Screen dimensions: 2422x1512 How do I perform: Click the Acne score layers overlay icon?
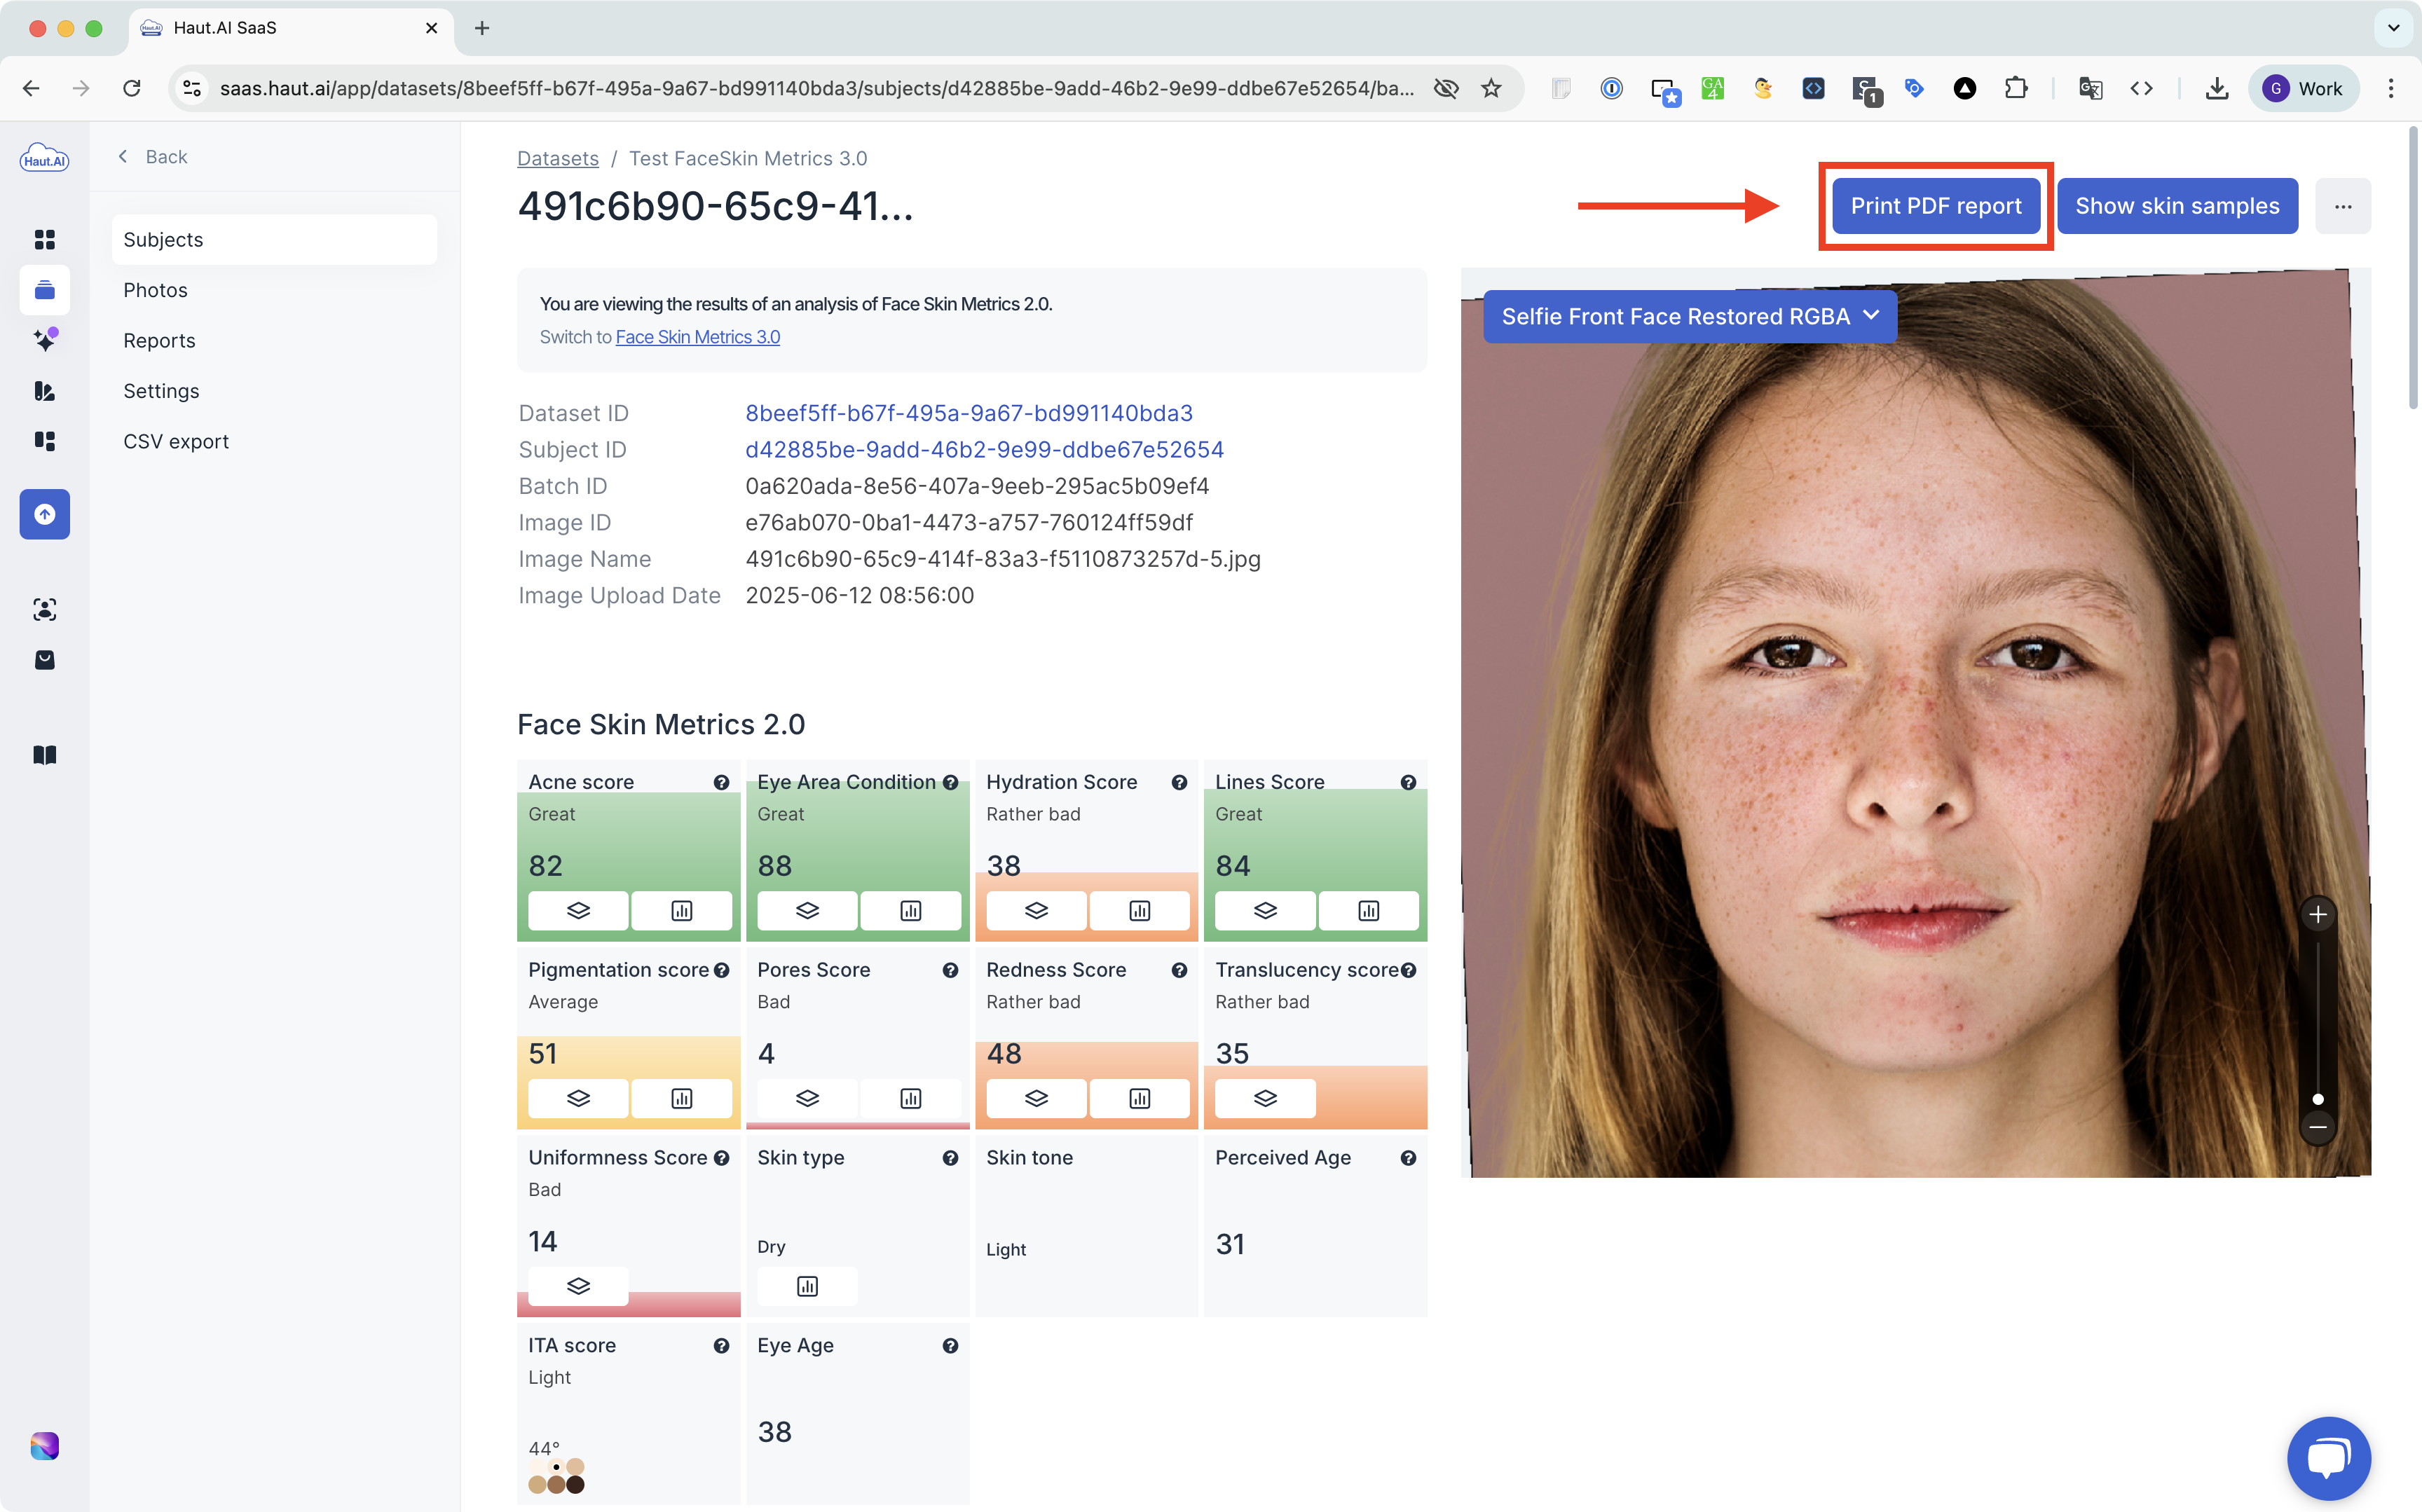[578, 910]
